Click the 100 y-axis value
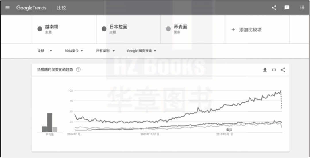310x158 pixels. coord(71,91)
